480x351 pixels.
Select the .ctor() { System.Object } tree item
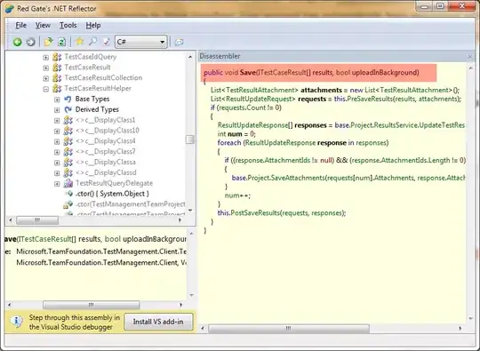(x=112, y=194)
